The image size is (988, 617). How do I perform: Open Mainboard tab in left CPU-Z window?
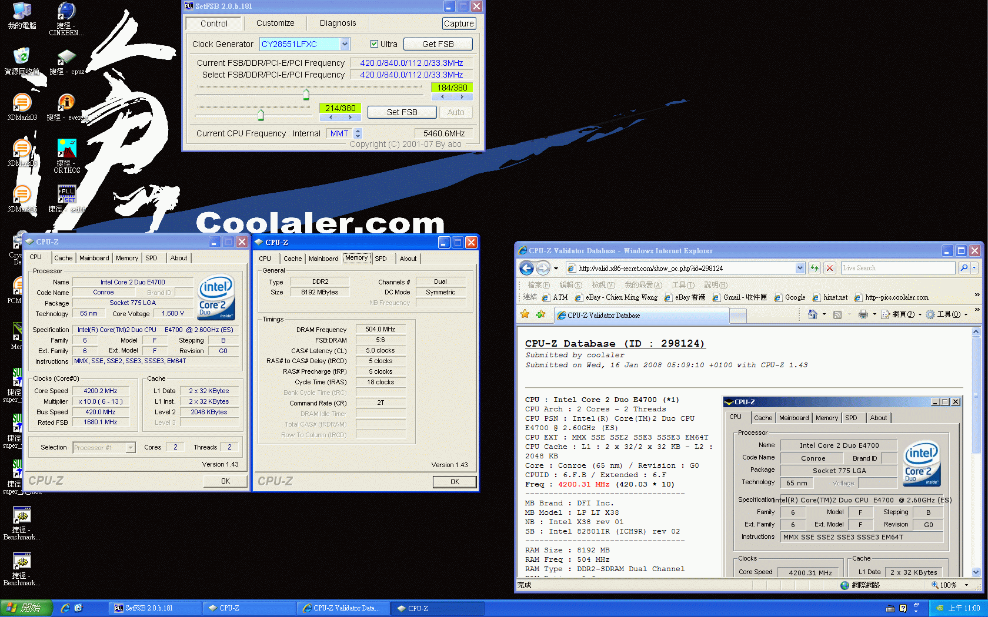tap(94, 258)
